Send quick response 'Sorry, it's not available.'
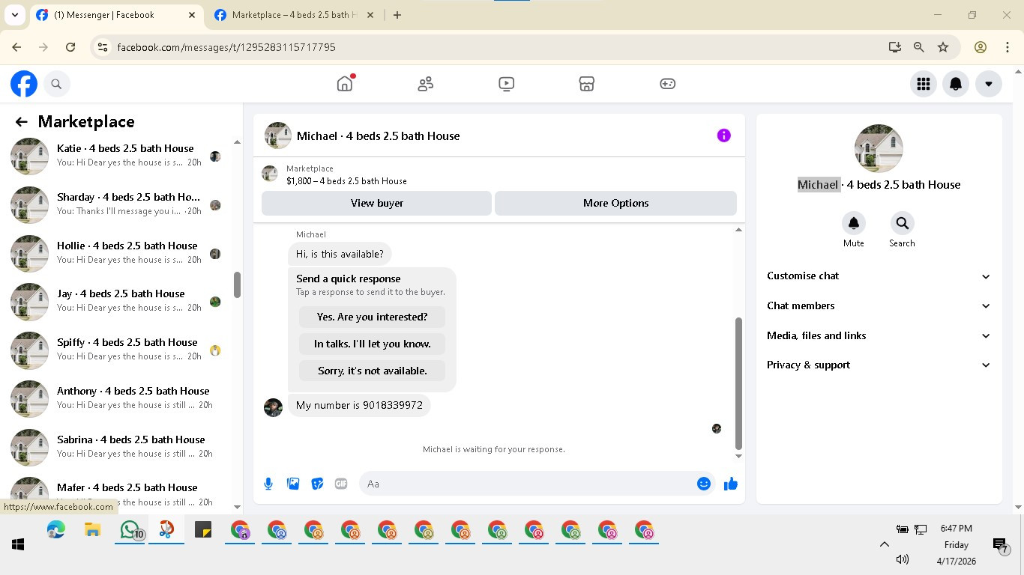 tap(372, 371)
